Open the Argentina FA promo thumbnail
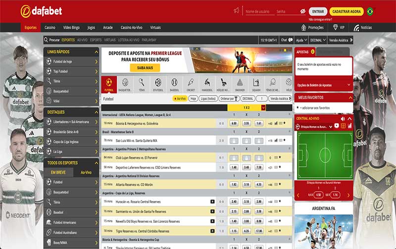396x249 pixels. coord(324,232)
